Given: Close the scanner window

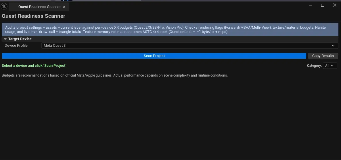Looking at the screenshot, I should (334, 5).
